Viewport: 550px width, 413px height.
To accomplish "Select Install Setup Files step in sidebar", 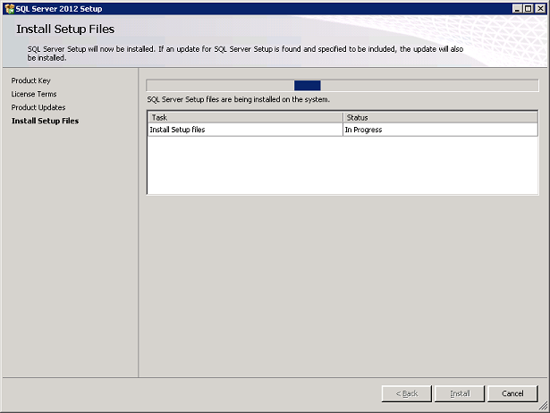I will pyautogui.click(x=45, y=121).
